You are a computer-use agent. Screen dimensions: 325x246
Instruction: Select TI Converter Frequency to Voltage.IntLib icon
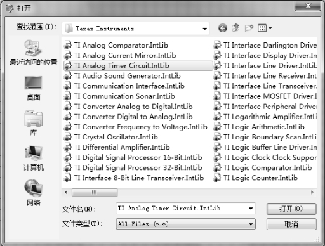68,127
